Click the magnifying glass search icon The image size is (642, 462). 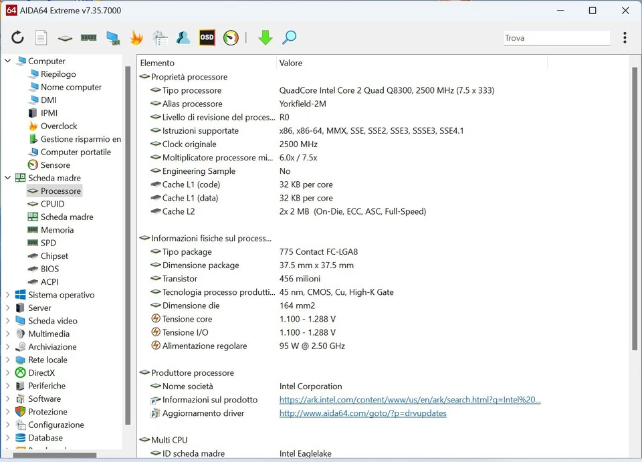289,38
